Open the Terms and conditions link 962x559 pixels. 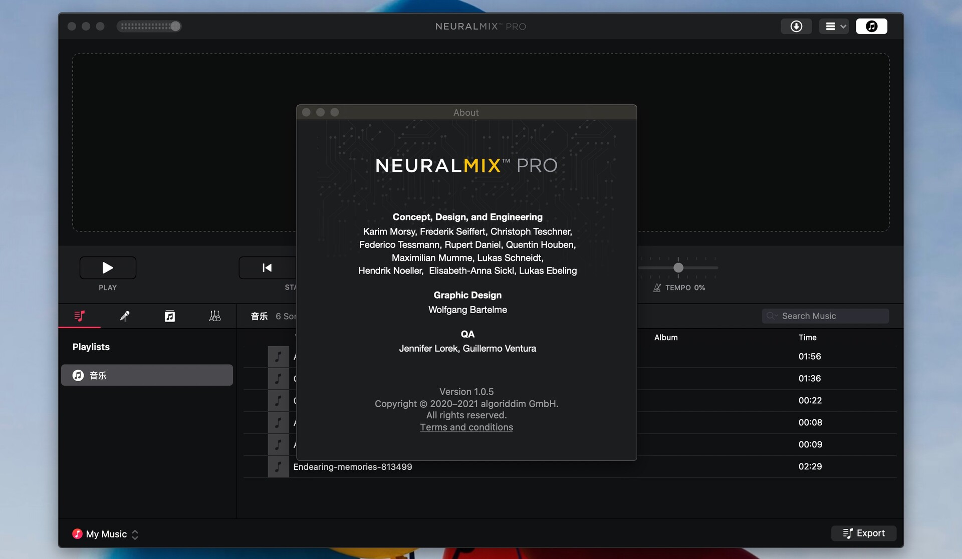466,427
